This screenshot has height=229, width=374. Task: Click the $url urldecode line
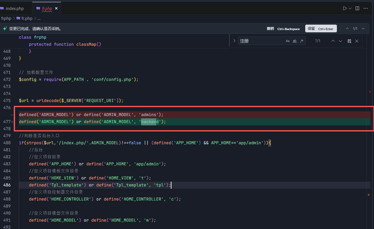71,101
